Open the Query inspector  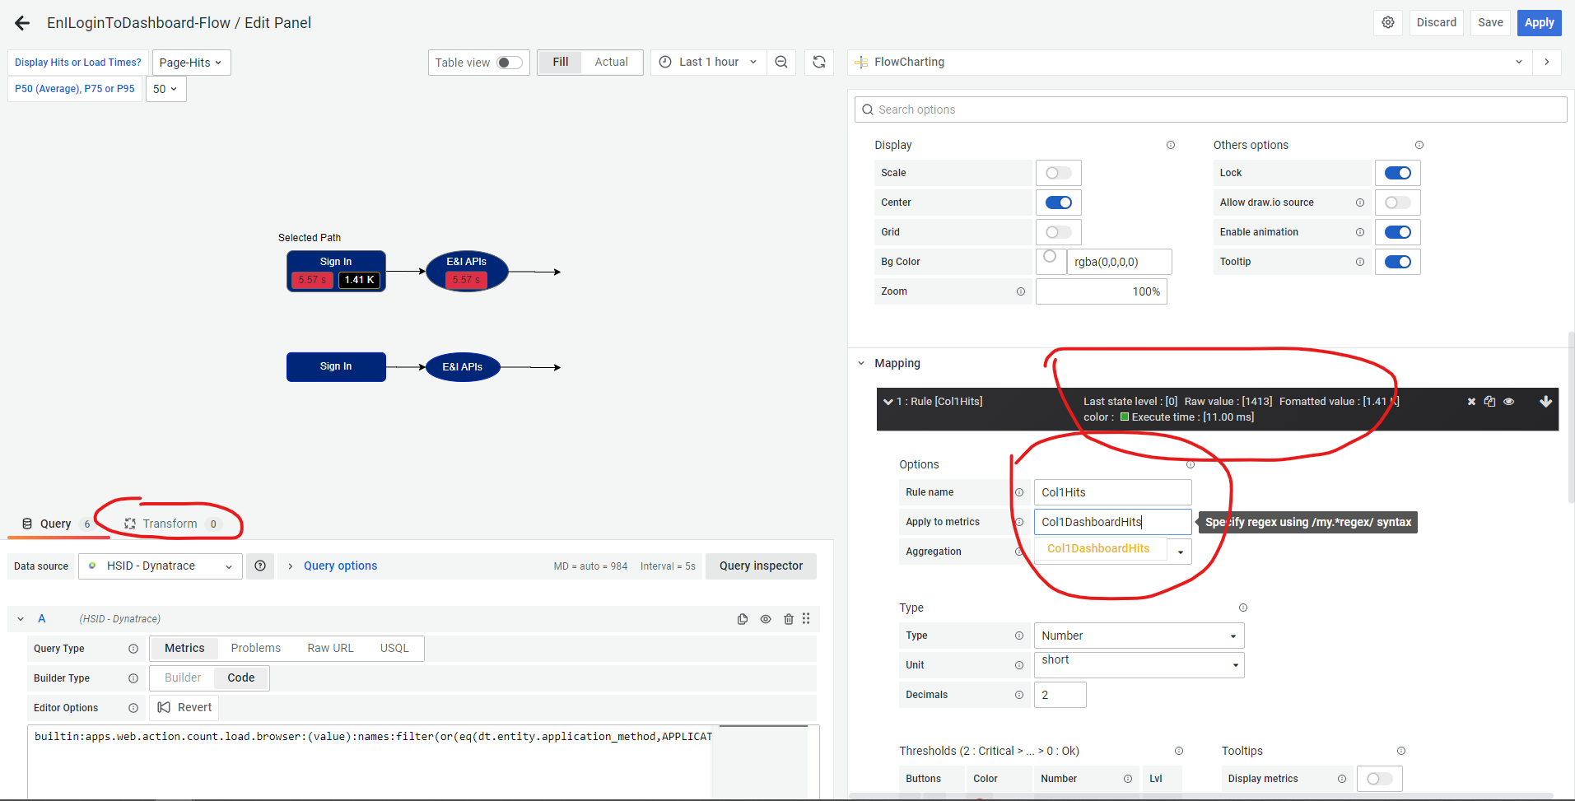[761, 566]
